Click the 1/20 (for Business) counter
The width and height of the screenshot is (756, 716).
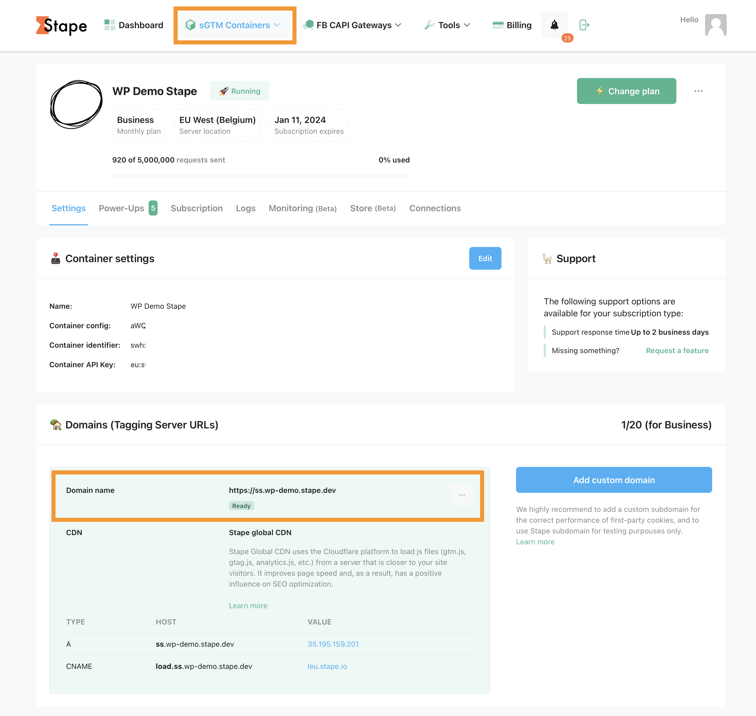coord(666,425)
